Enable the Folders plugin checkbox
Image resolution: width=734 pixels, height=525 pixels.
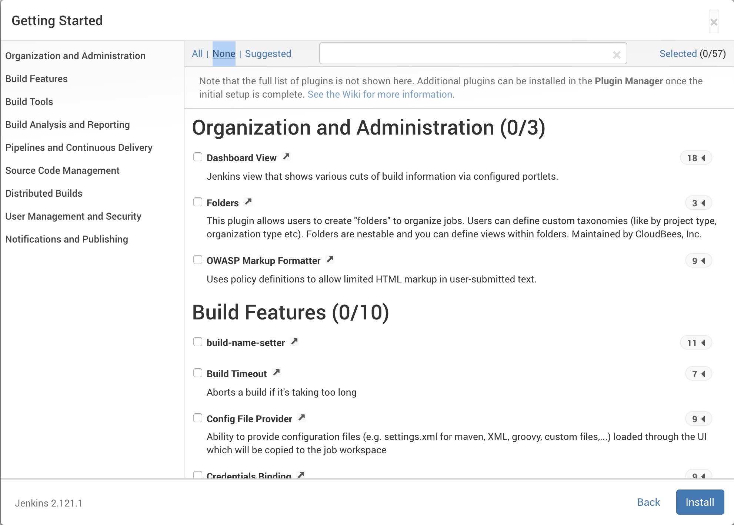point(198,202)
